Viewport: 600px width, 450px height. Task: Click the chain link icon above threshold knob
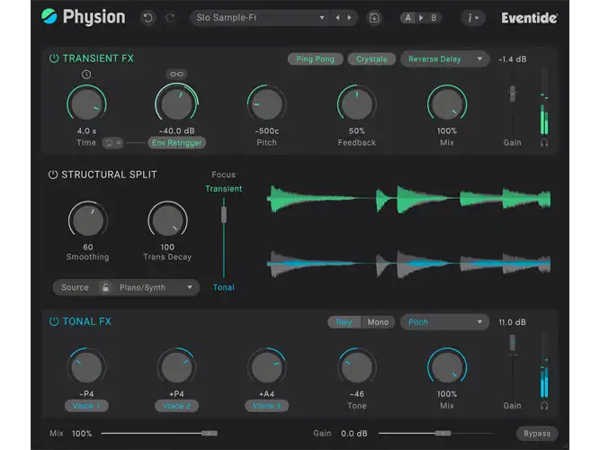pos(176,74)
